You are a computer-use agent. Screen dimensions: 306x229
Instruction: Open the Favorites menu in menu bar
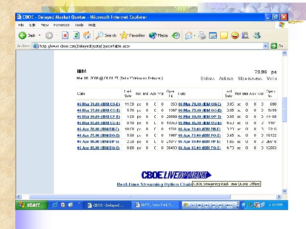tap(62, 25)
